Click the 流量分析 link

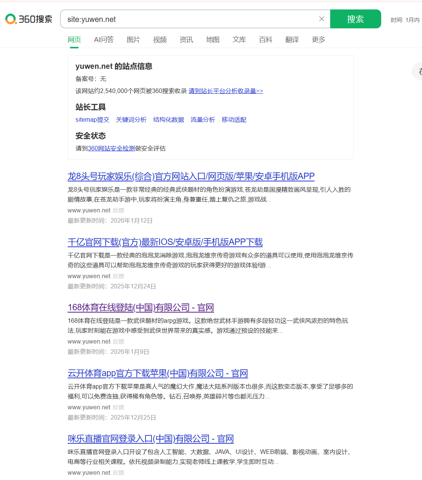(x=203, y=119)
